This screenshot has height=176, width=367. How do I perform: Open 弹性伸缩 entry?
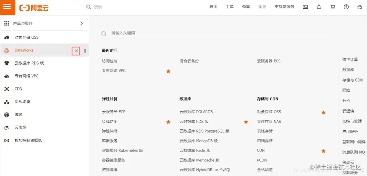pyautogui.click(x=110, y=131)
